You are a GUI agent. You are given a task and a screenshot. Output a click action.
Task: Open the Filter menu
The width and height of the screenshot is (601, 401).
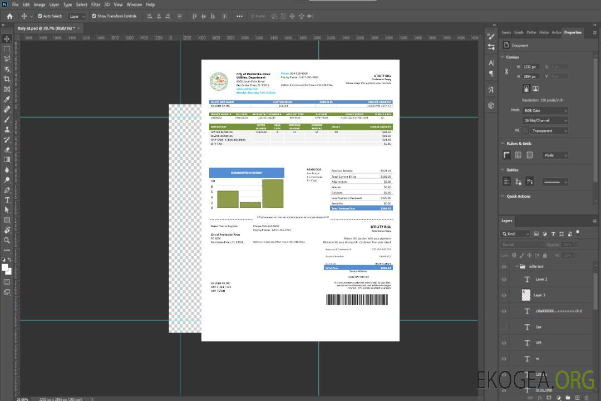96,4
